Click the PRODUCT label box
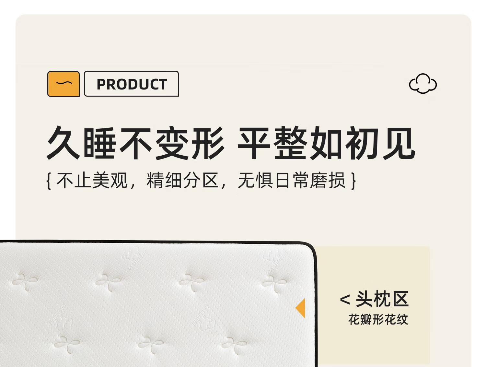This screenshot has width=486, height=367. 131,84
